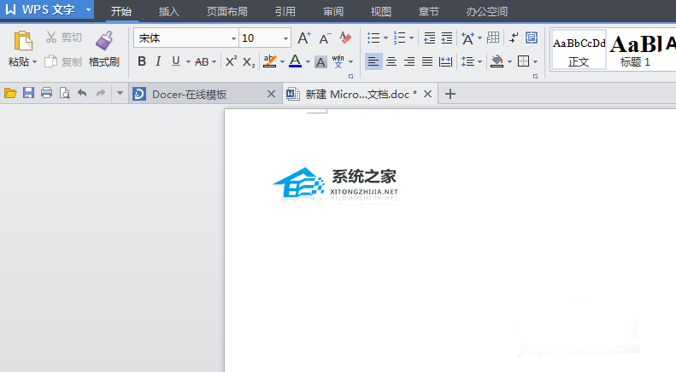The image size is (676, 372).
Task: Increase font size with the A+ icon
Action: [304, 38]
